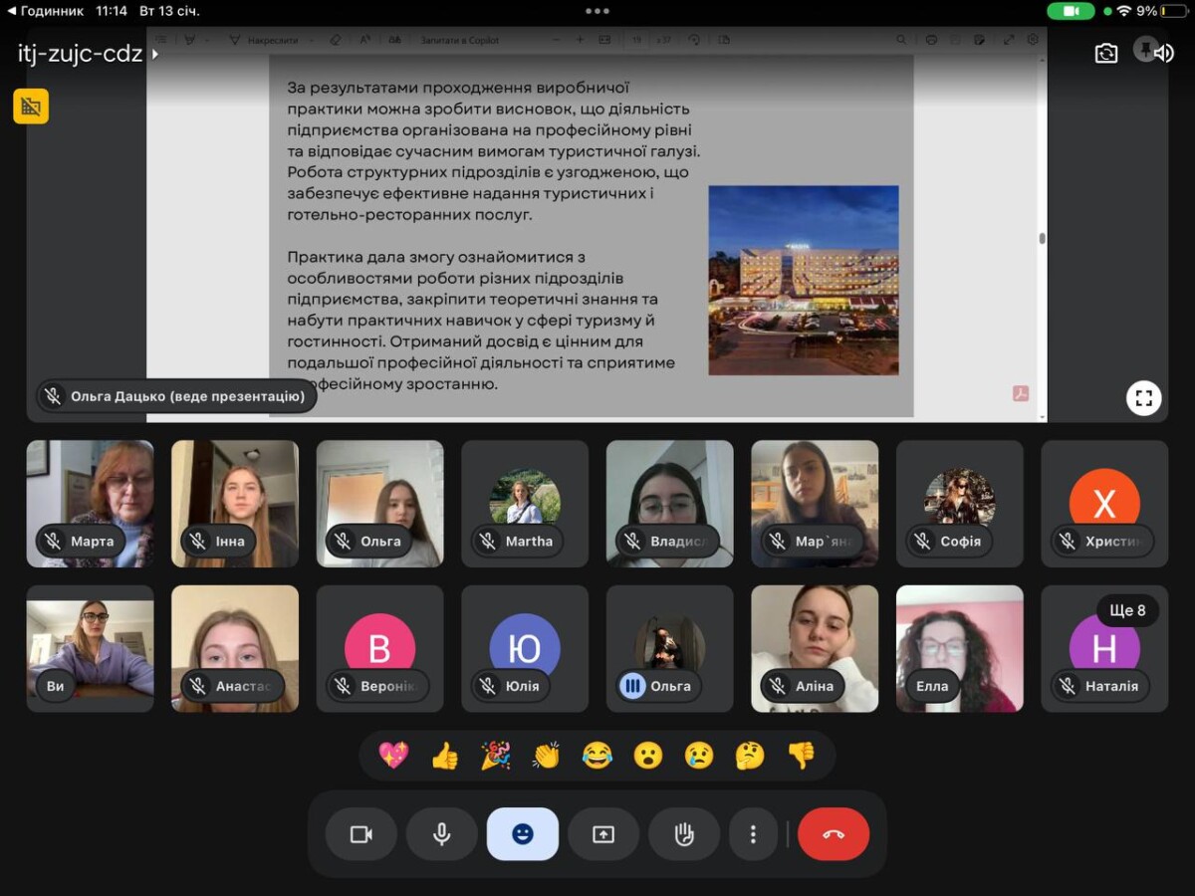Raise your hand in the meeting
Viewport: 1195px width, 896px height.
[x=684, y=834]
